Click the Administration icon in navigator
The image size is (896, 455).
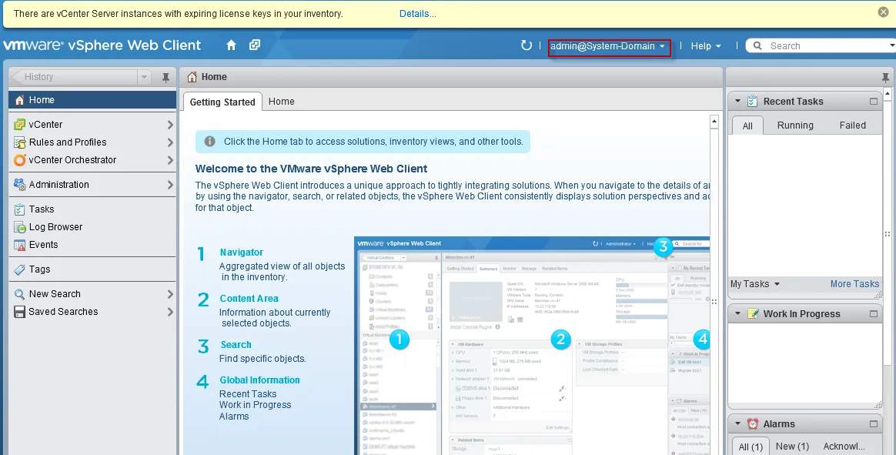(20, 185)
